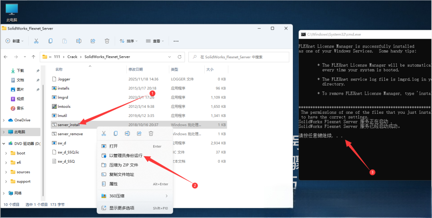Open the 360压缩 submenu
The height and width of the screenshot is (218, 432).
pos(135,196)
